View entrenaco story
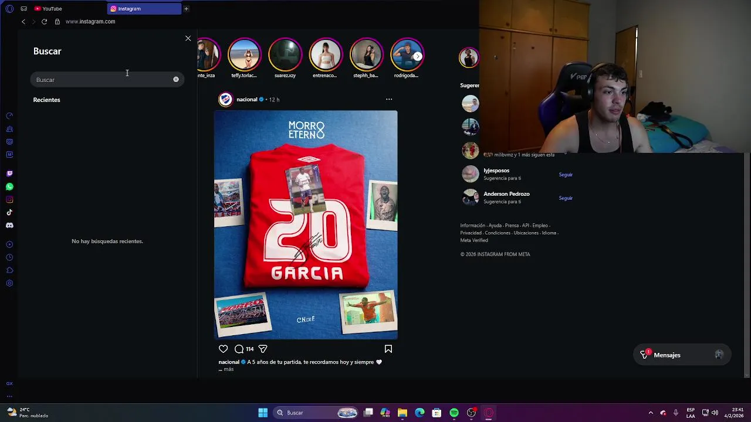 pos(325,55)
